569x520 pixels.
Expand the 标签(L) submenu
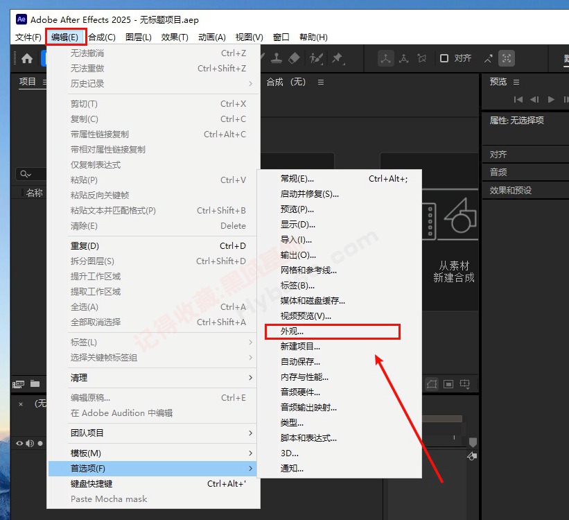(x=153, y=342)
